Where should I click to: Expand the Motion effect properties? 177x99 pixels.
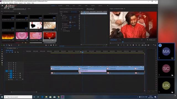(x=60, y=15)
